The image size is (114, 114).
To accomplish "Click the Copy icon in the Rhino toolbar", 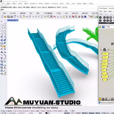I will (x=21, y=17).
